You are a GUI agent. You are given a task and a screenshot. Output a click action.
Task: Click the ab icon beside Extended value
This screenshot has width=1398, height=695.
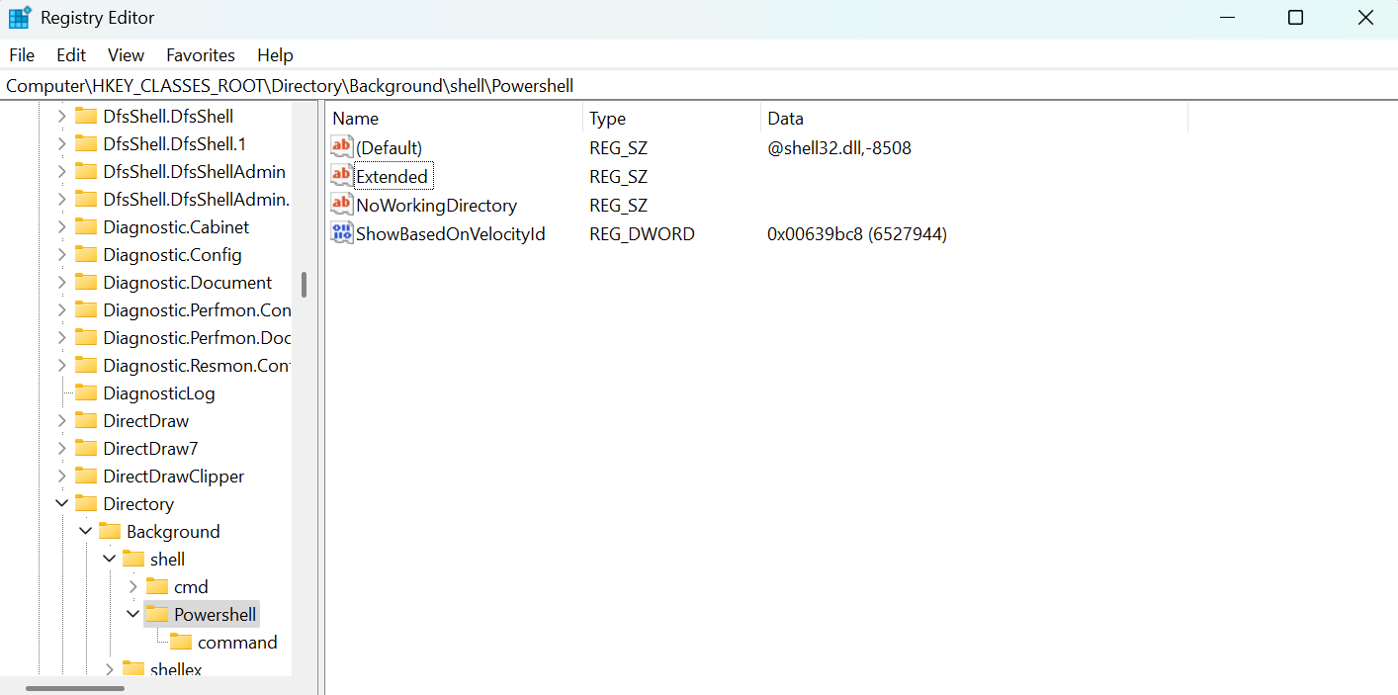pyautogui.click(x=341, y=176)
